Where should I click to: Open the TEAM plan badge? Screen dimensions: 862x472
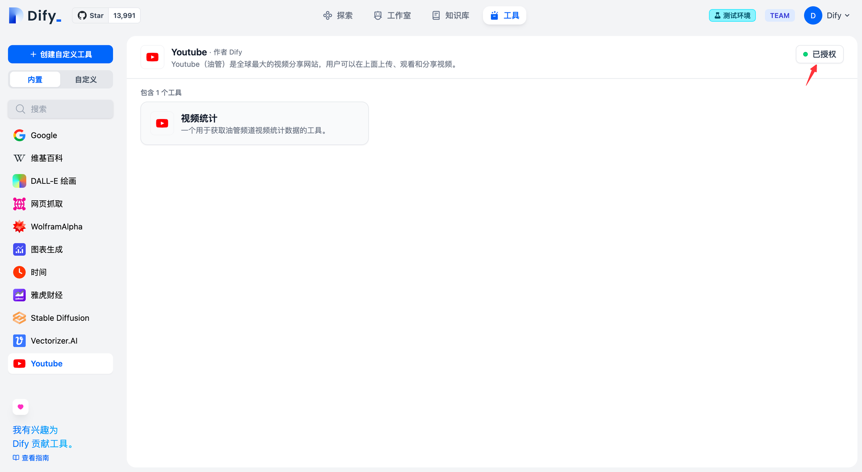pyautogui.click(x=779, y=15)
